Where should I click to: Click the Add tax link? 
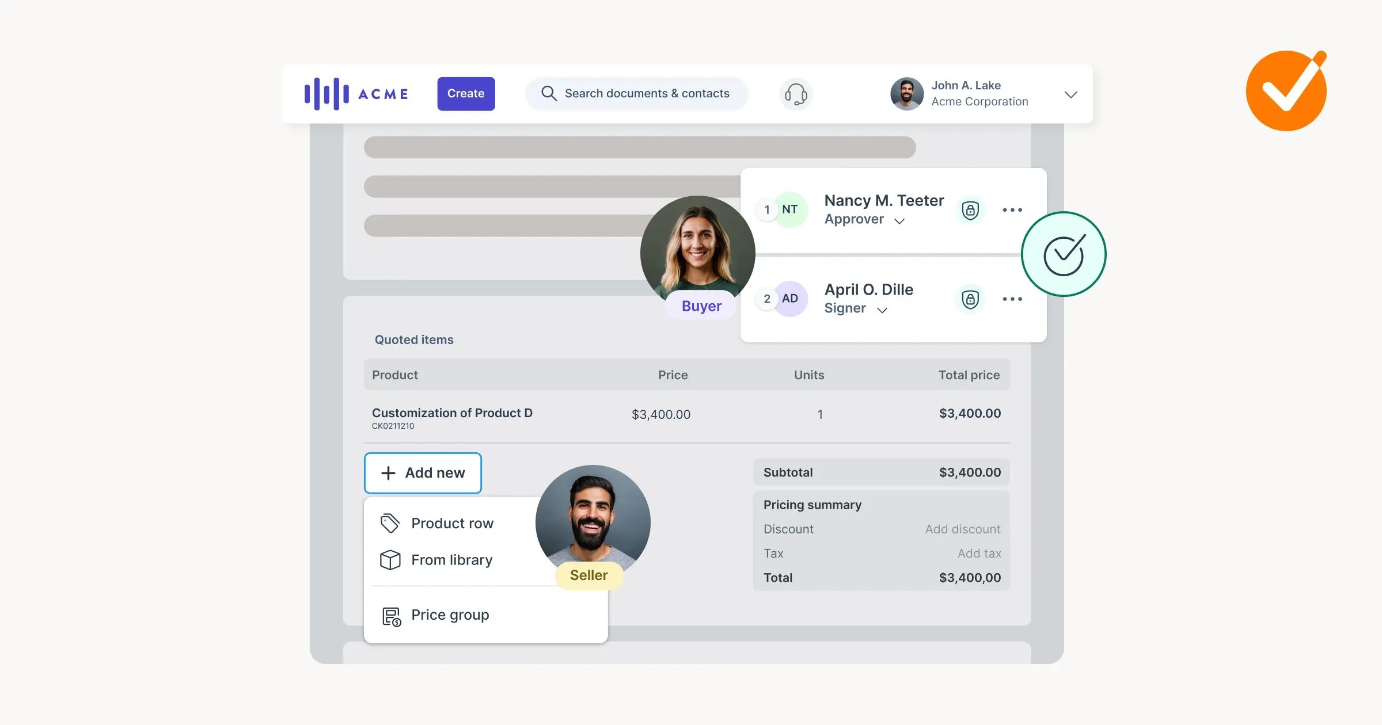tap(979, 553)
